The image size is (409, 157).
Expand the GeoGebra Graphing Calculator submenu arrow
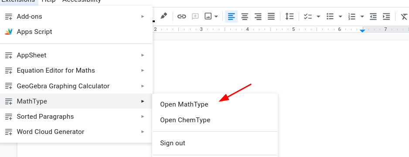coord(143,86)
